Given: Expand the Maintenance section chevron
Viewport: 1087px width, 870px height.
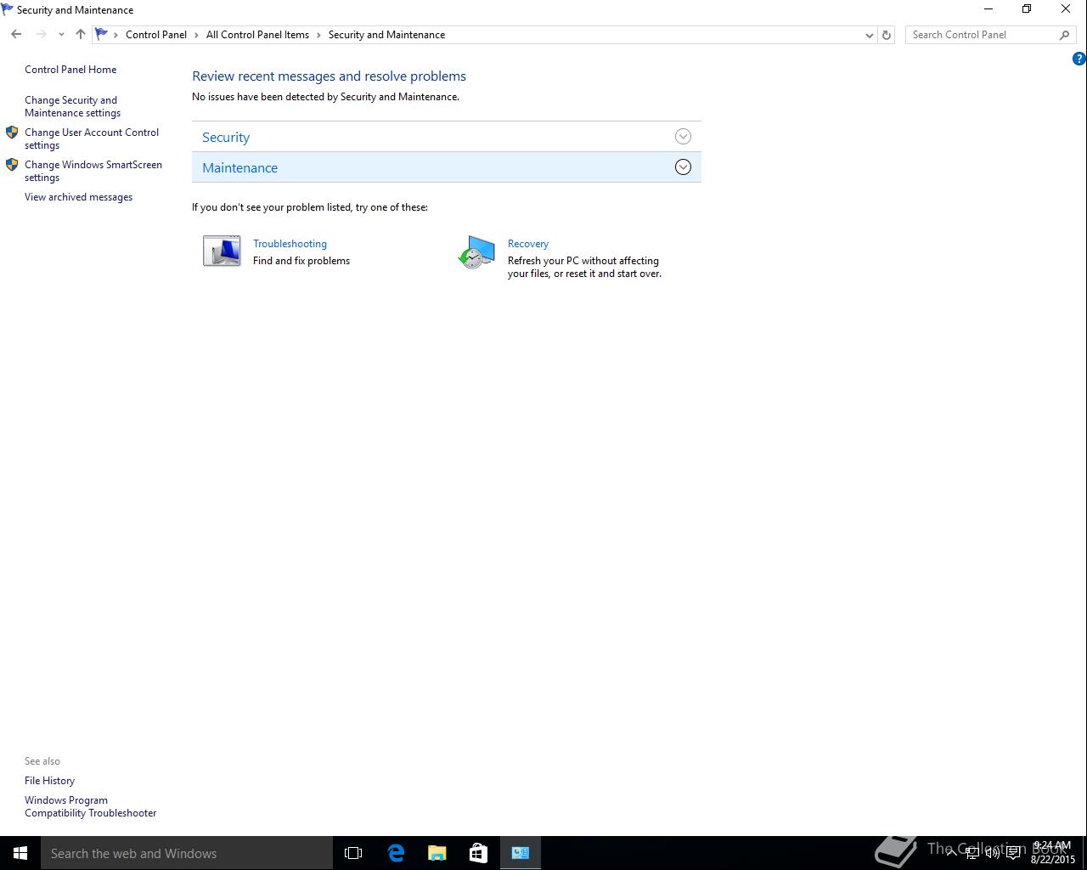Looking at the screenshot, I should [x=683, y=167].
